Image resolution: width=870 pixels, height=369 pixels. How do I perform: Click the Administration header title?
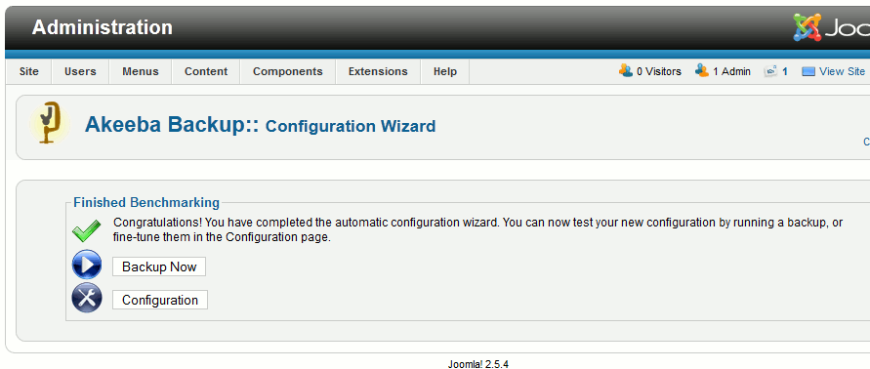point(103,27)
